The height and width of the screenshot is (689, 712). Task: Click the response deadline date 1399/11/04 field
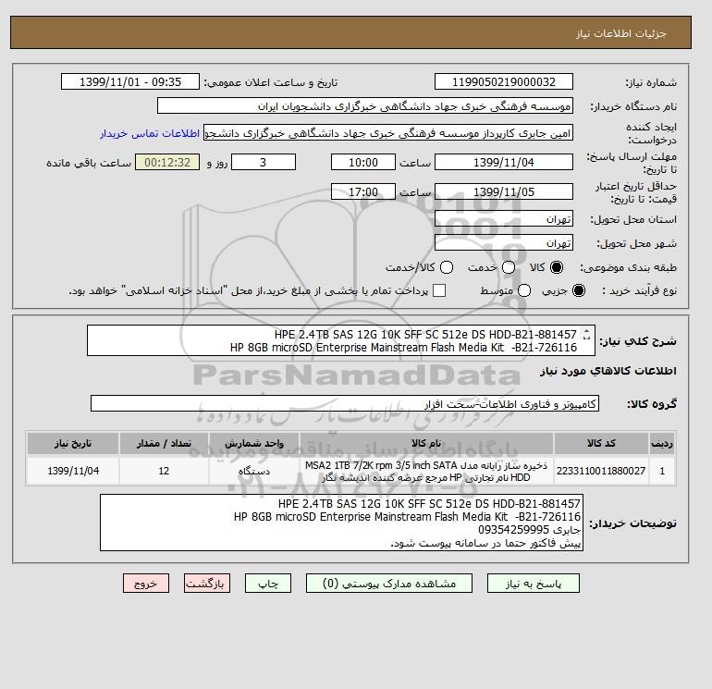(504, 162)
